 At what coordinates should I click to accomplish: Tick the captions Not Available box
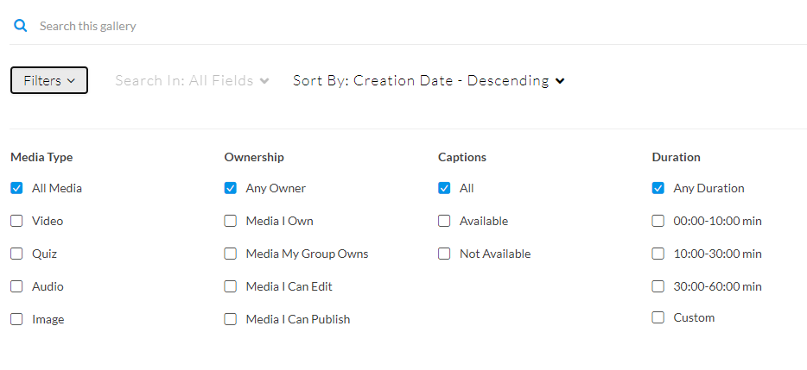point(444,254)
